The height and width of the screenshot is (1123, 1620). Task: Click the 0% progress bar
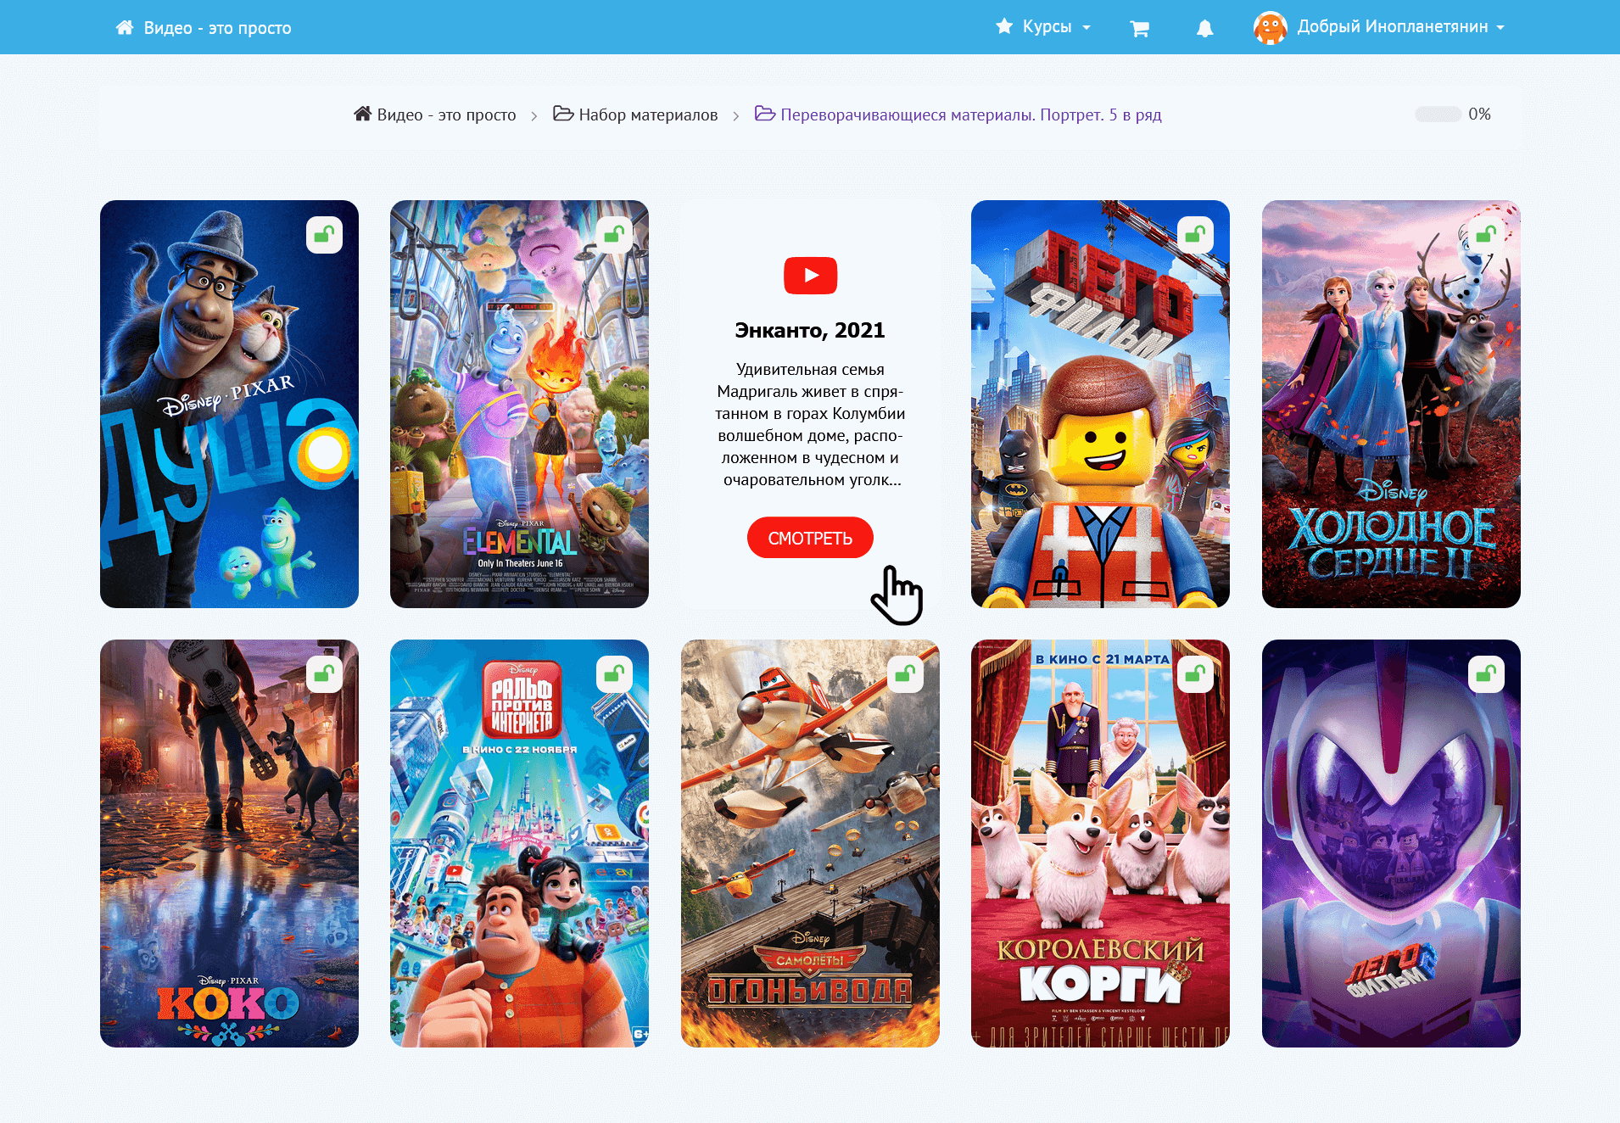1438,115
